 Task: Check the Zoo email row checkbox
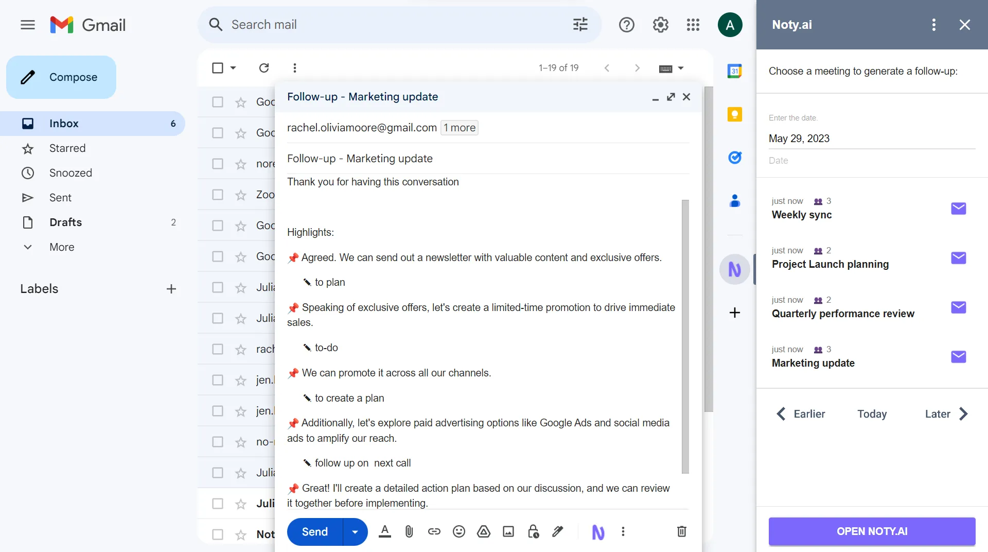coord(217,195)
